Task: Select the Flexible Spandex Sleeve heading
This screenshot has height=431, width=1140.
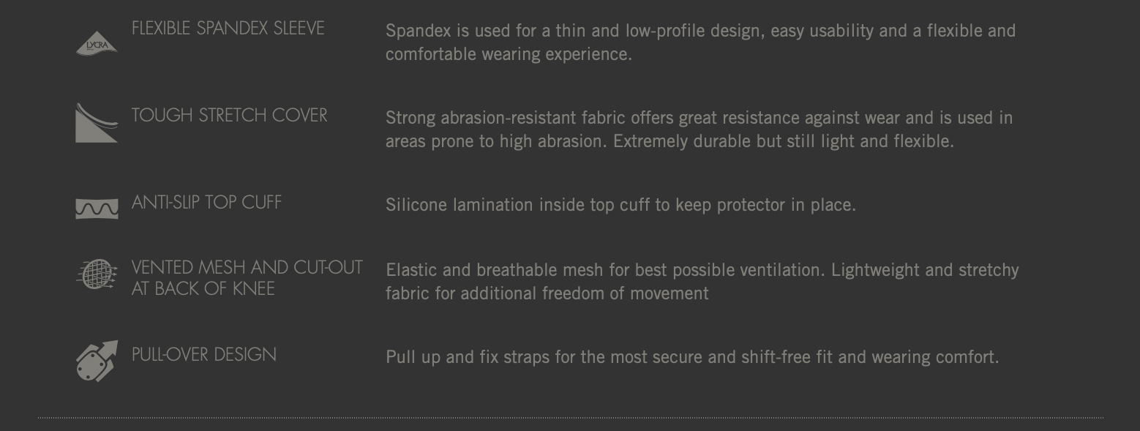Action: 228,28
